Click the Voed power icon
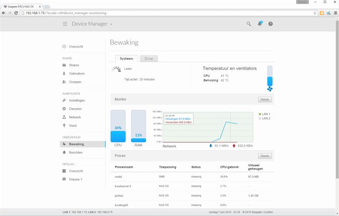The height and width of the screenshot is (216, 339). pos(64,125)
